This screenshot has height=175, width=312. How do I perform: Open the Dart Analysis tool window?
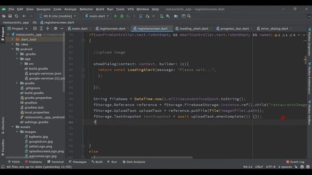click(x=134, y=162)
